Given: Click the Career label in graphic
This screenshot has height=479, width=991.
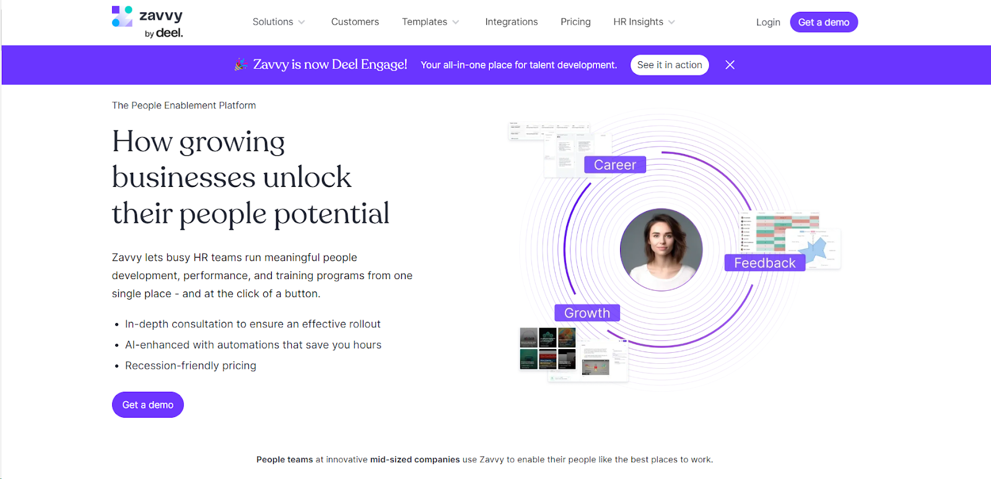Looking at the screenshot, I should tap(615, 165).
